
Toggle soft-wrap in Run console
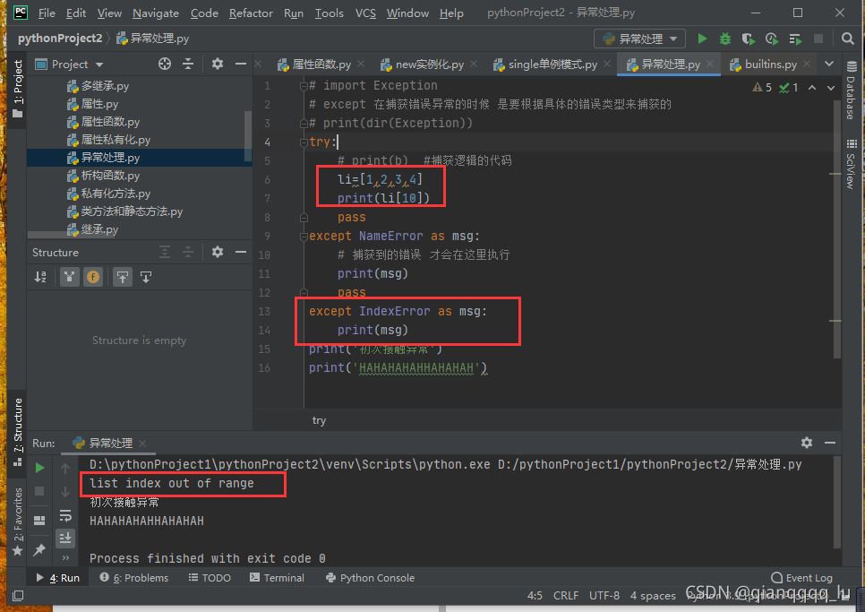pos(65,515)
